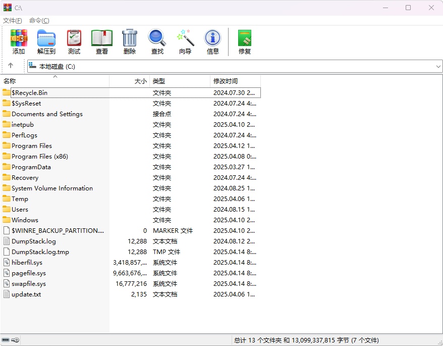Screen dimensions: 443x346
Task: Sort by 大小 column header
Action: coord(129,81)
